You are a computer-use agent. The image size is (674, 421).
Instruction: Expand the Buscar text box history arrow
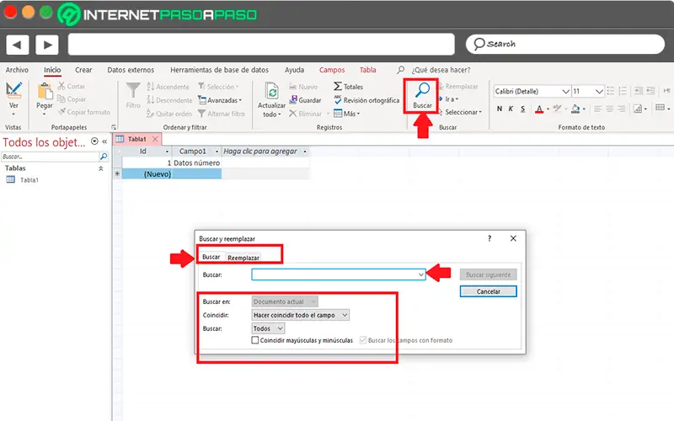pyautogui.click(x=420, y=274)
